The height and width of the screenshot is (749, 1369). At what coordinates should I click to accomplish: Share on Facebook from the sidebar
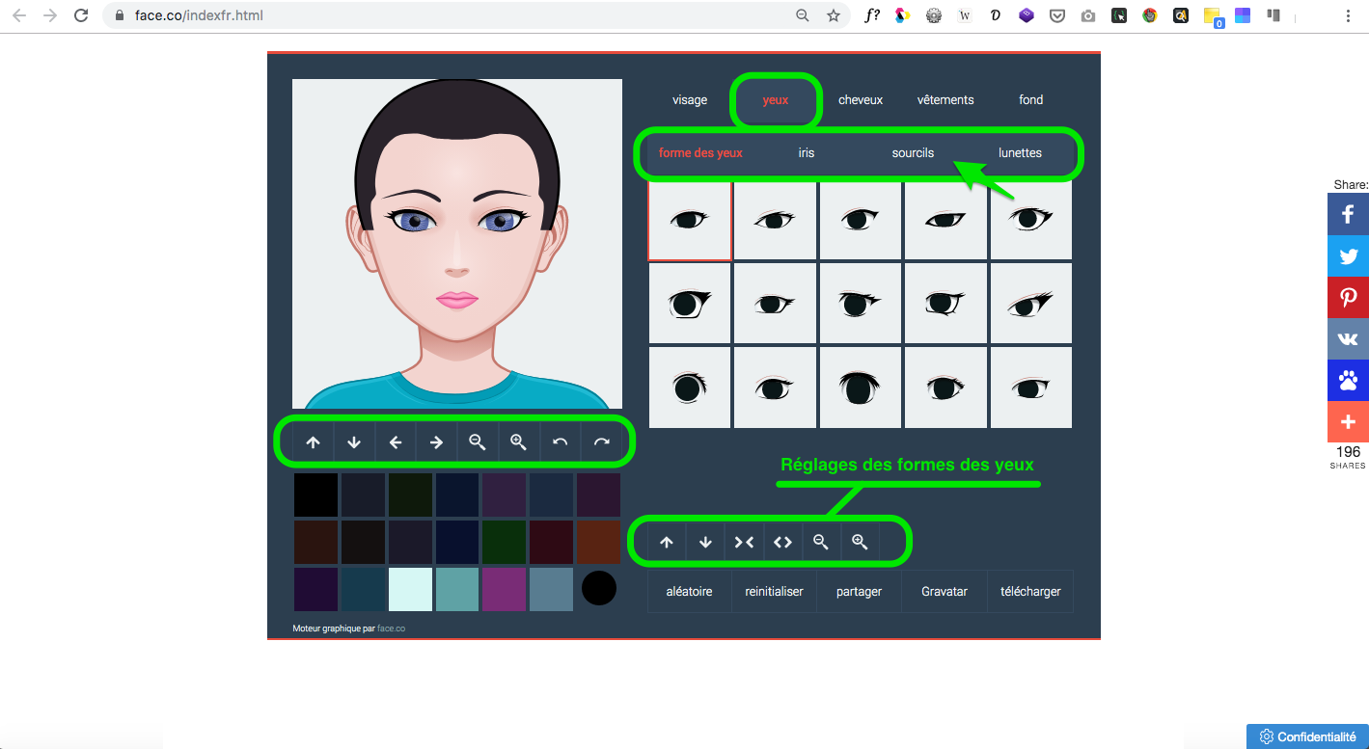[1348, 215]
